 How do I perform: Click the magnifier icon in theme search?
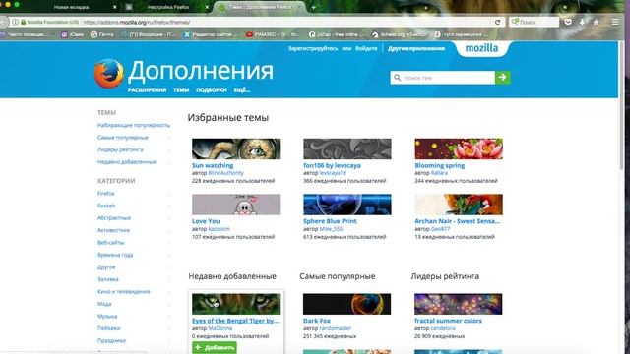click(397, 78)
